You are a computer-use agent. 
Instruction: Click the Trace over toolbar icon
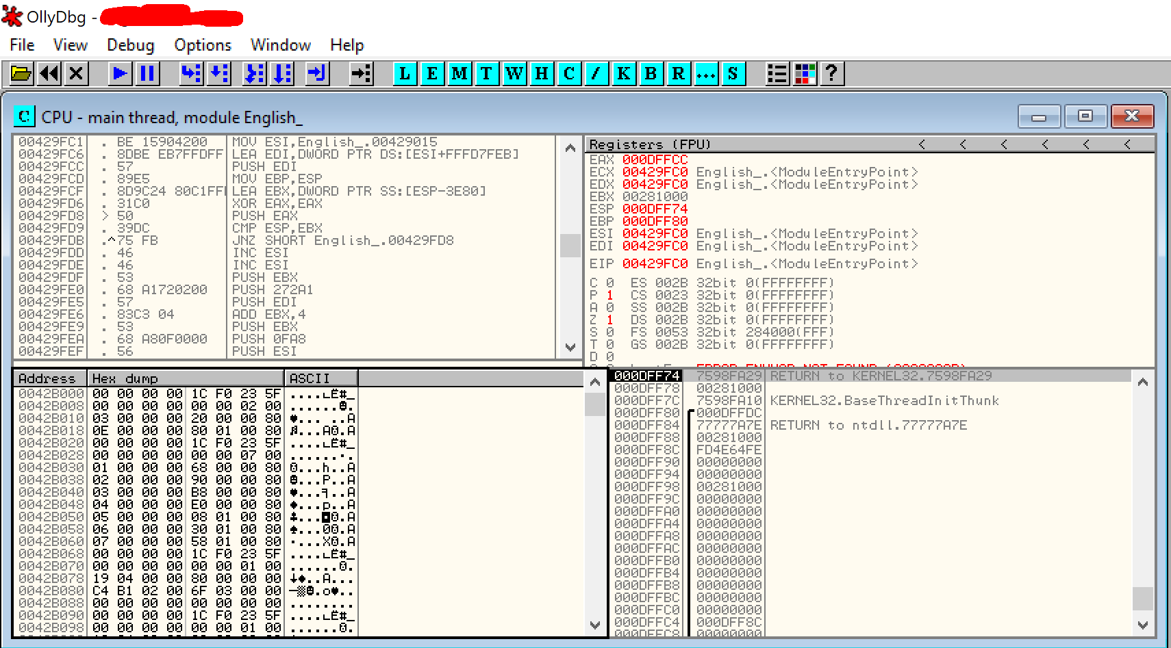coord(281,73)
